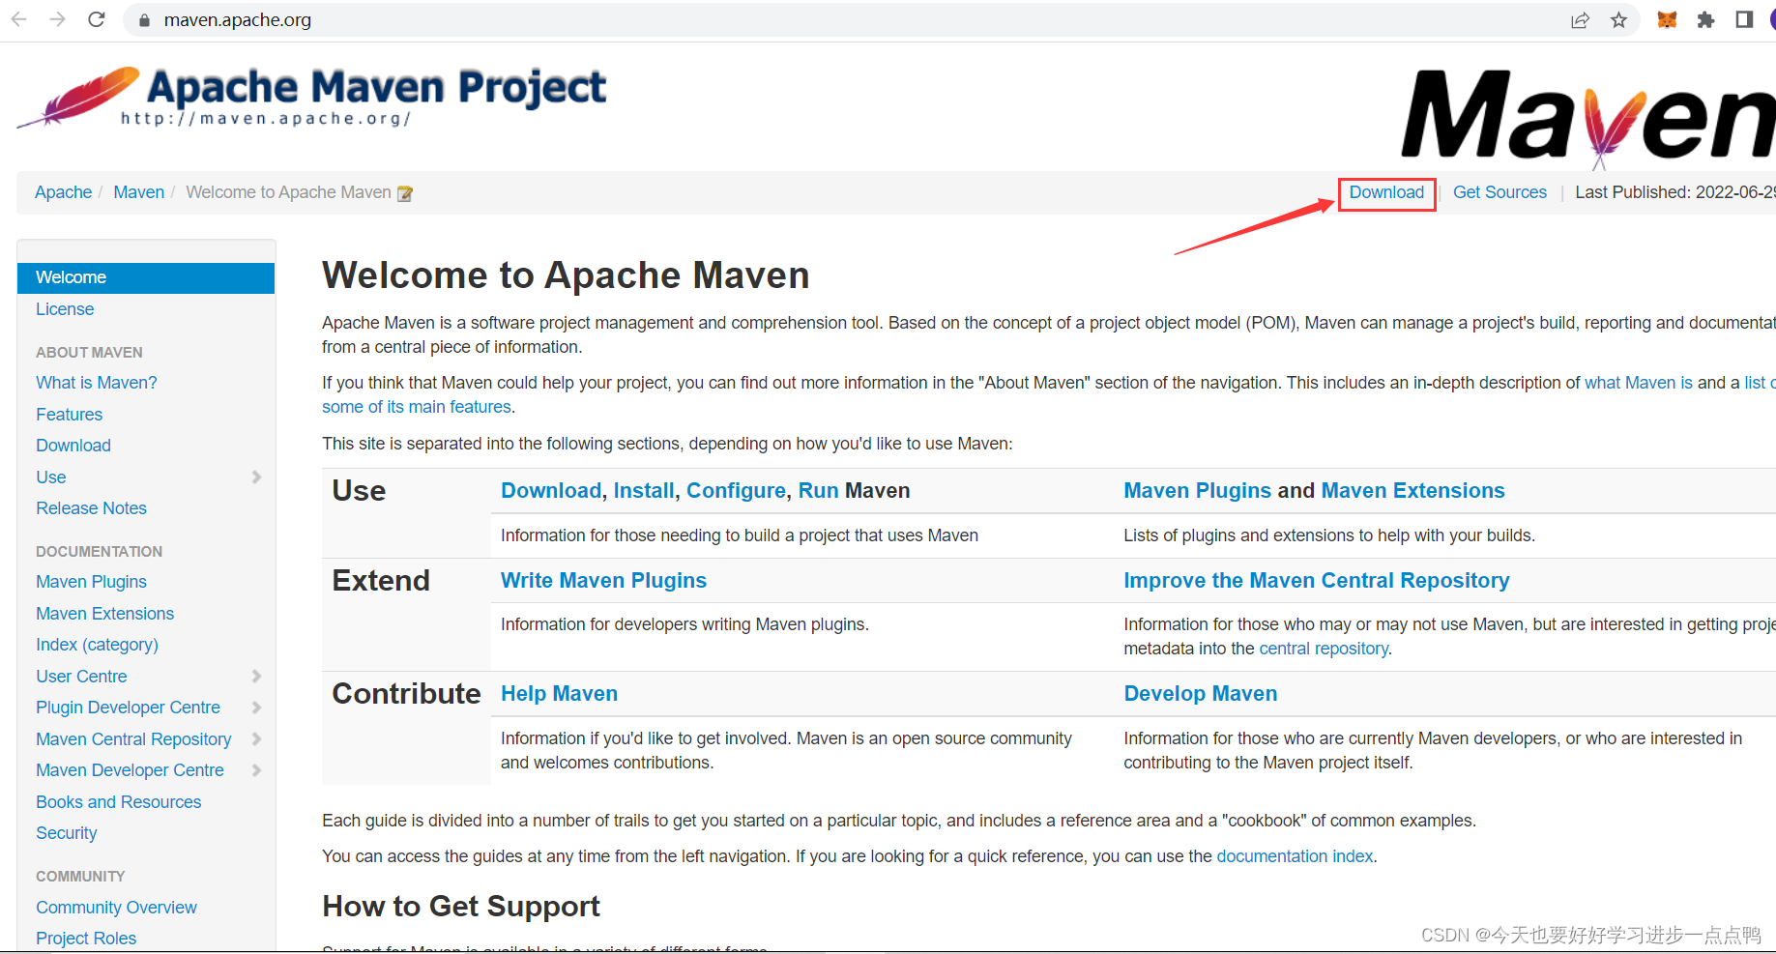1776x954 pixels.
Task: Open Community Overview in the sidebar
Action: 116,908
